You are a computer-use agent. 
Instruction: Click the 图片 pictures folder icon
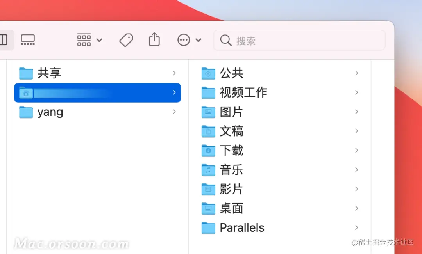(208, 112)
